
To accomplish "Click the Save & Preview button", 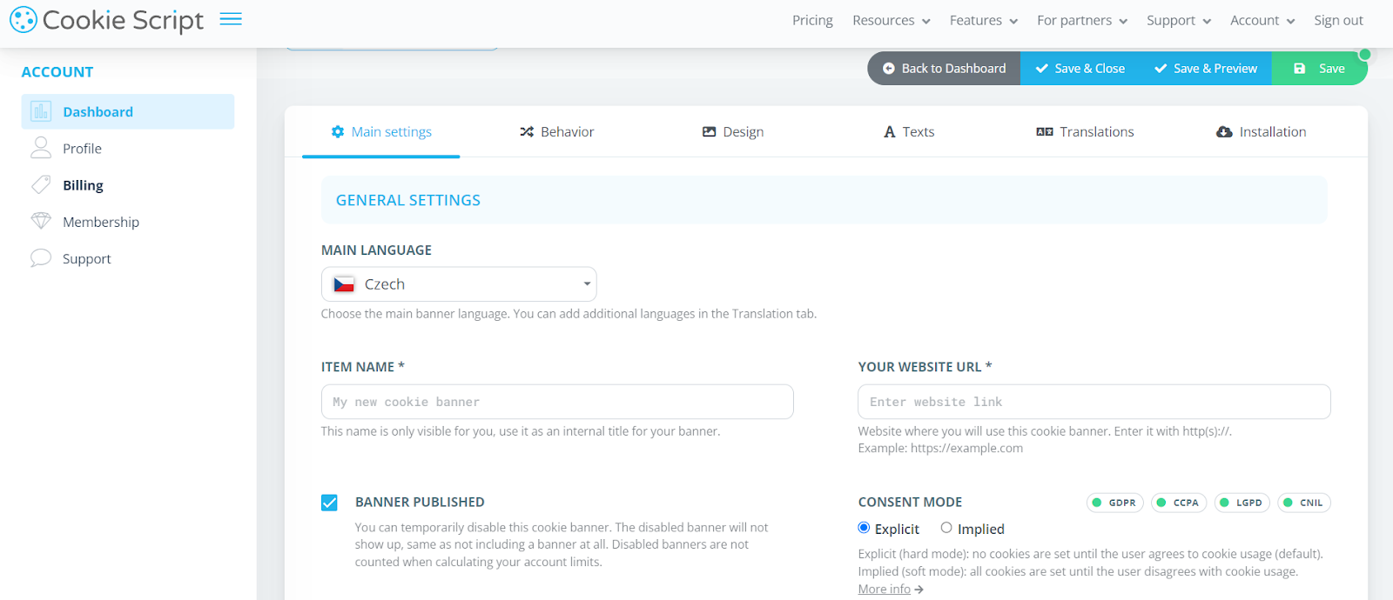I will pos(1206,69).
